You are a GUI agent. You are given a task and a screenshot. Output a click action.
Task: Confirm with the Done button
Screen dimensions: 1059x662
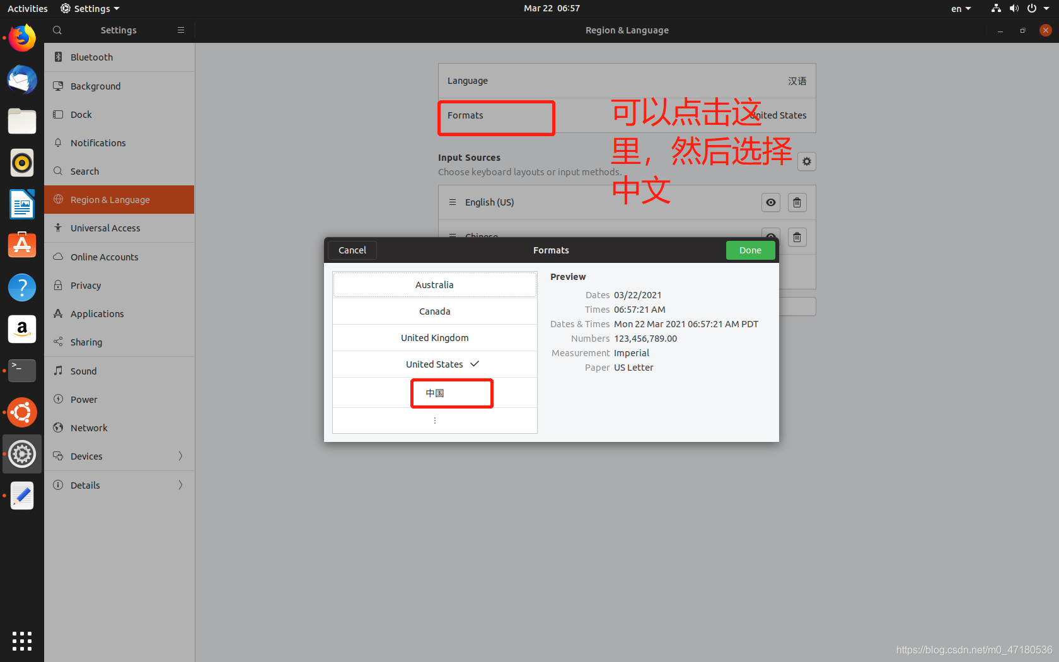click(x=750, y=250)
